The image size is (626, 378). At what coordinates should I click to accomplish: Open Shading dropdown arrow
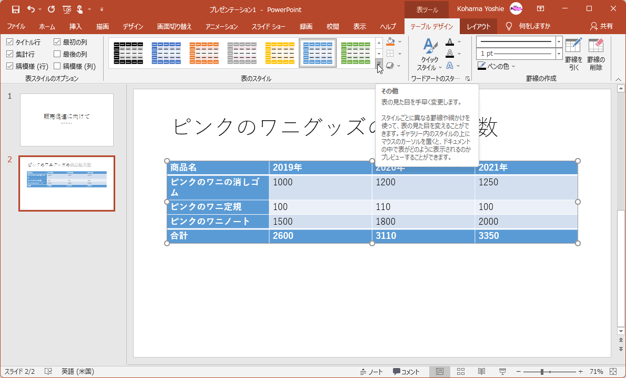(400, 42)
